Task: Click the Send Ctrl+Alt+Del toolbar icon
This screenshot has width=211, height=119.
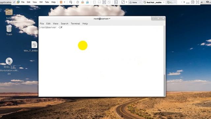Action: pos(71,2)
